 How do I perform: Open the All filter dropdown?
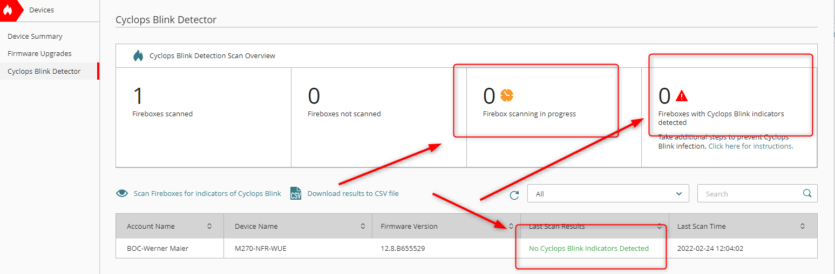click(x=608, y=194)
